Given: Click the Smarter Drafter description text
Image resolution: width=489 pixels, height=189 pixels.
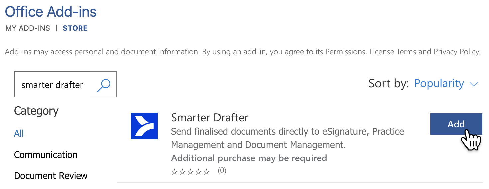Looking at the screenshot, I should [287, 138].
